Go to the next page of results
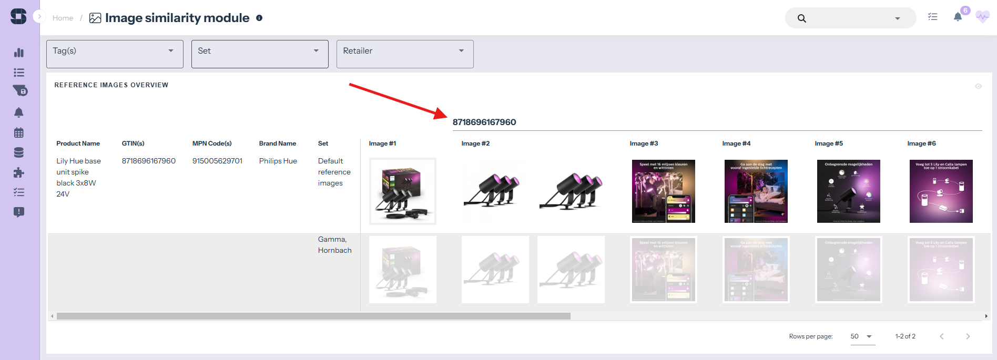The width and height of the screenshot is (997, 360). 968,336
